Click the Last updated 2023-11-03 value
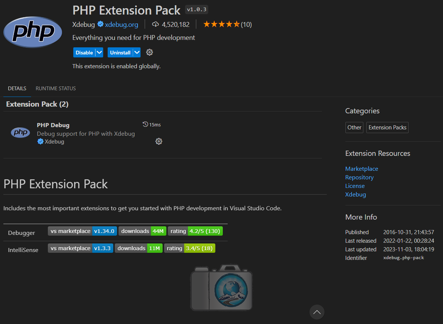 click(409, 249)
